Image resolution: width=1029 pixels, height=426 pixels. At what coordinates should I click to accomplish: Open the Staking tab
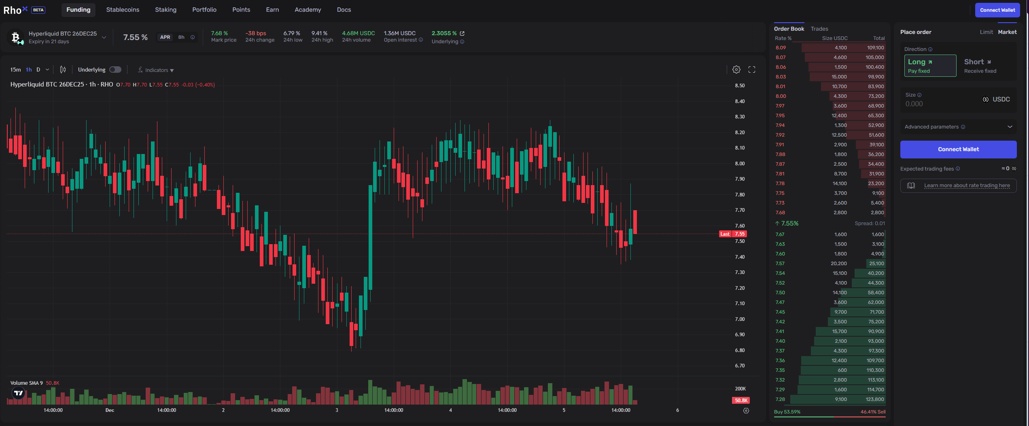165,10
